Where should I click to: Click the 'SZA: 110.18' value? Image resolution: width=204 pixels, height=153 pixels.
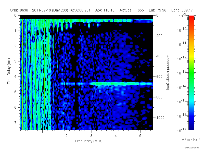(x=105, y=10)
